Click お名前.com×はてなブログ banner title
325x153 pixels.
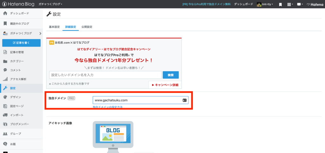coord(72,43)
